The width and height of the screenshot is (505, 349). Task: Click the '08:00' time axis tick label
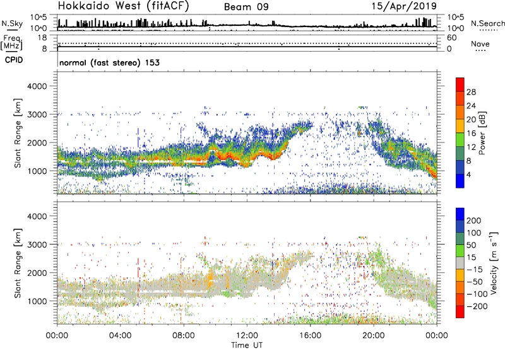tap(184, 336)
